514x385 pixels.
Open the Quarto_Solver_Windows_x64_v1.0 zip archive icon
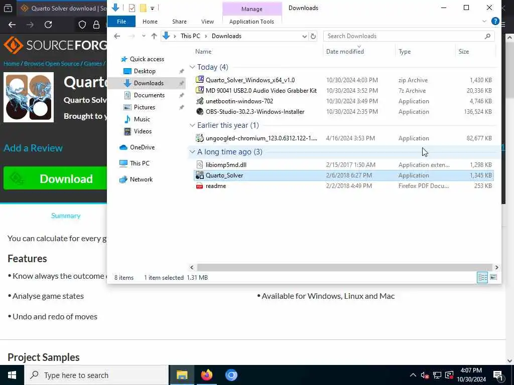tap(200, 80)
